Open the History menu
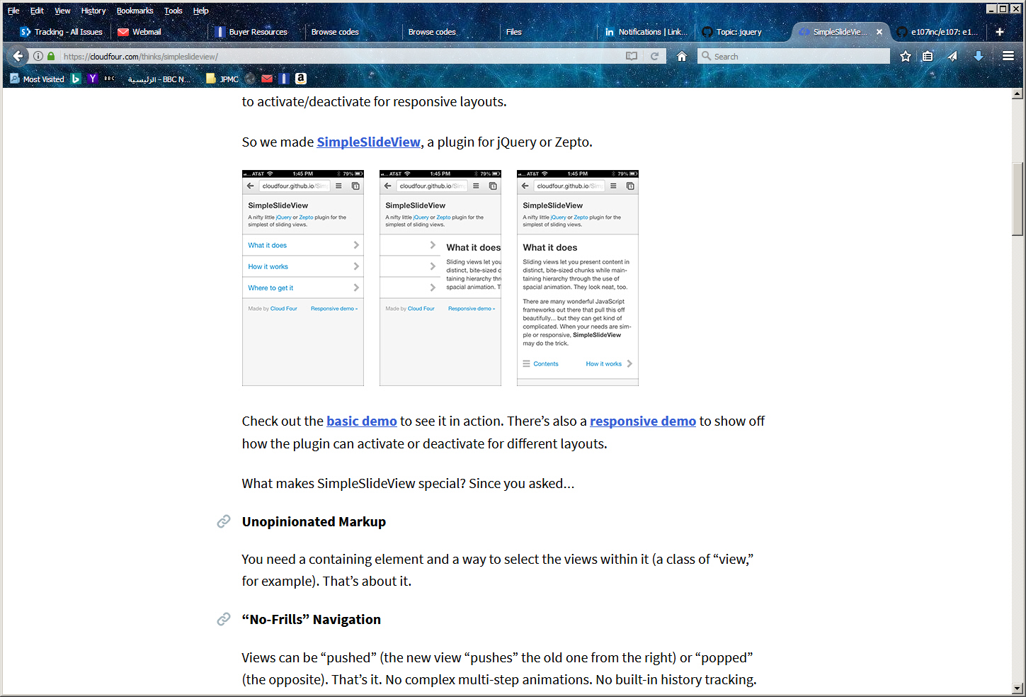 (93, 11)
